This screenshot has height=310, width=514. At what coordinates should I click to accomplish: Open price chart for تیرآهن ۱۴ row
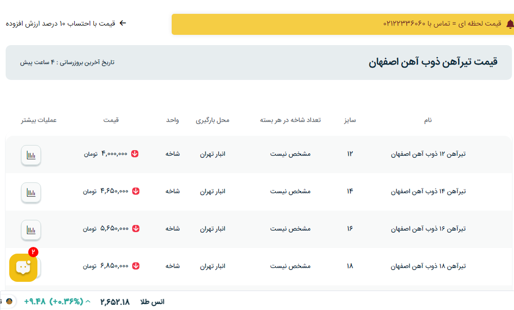coord(31,192)
